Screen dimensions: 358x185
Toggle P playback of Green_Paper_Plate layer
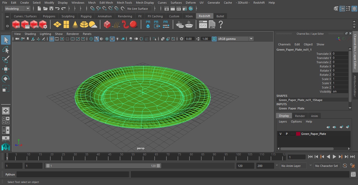click(x=287, y=134)
